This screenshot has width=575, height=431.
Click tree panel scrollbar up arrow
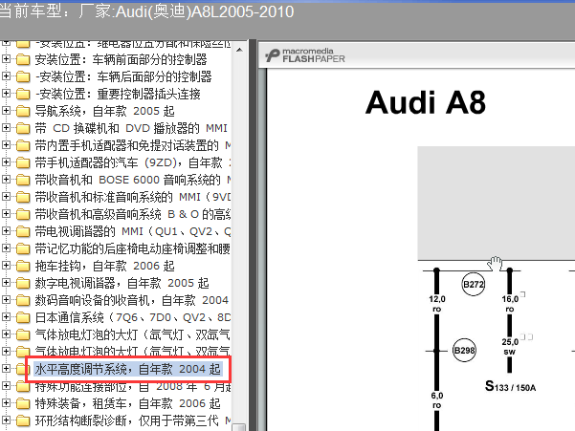(239, 50)
